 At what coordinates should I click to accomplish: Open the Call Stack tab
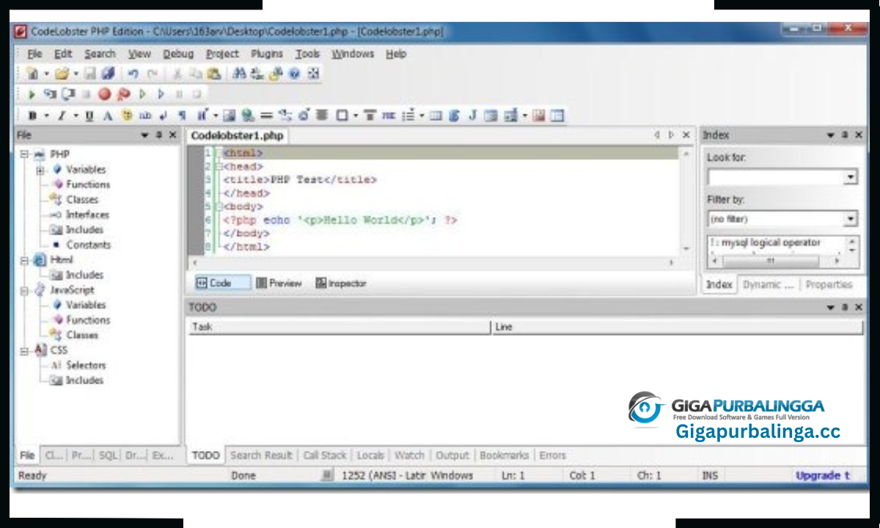[325, 455]
